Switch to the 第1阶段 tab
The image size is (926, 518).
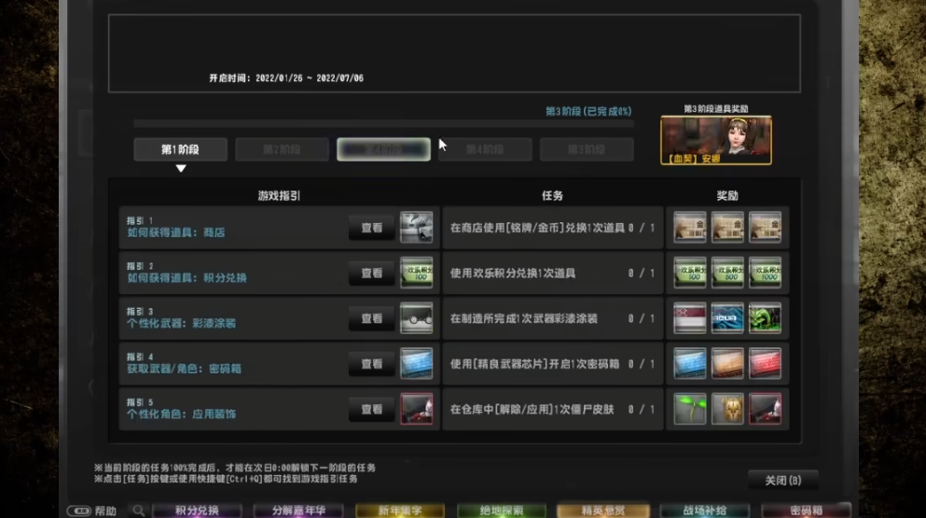tap(181, 149)
